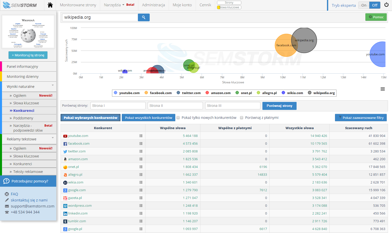392x233 pixels.
Task: Click the Wikipedia page thumbnail
Action: [28, 32]
